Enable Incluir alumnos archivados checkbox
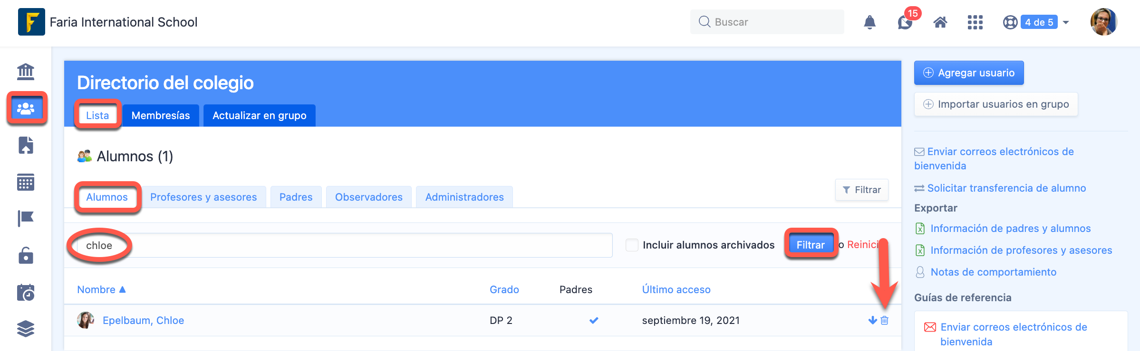This screenshot has height=351, width=1140. click(x=632, y=245)
